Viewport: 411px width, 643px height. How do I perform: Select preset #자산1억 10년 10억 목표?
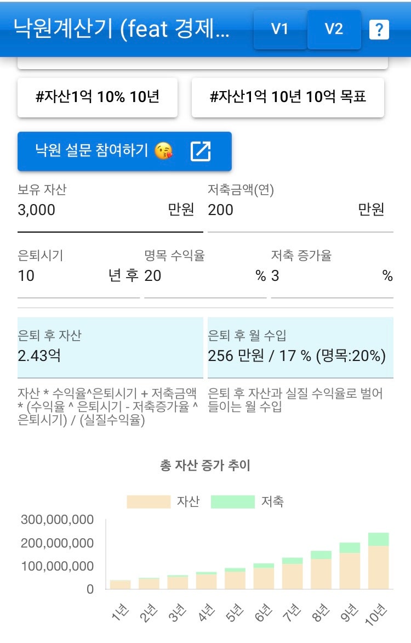coord(288,98)
